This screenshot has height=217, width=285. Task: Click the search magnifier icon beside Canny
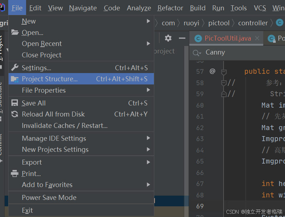196,53
